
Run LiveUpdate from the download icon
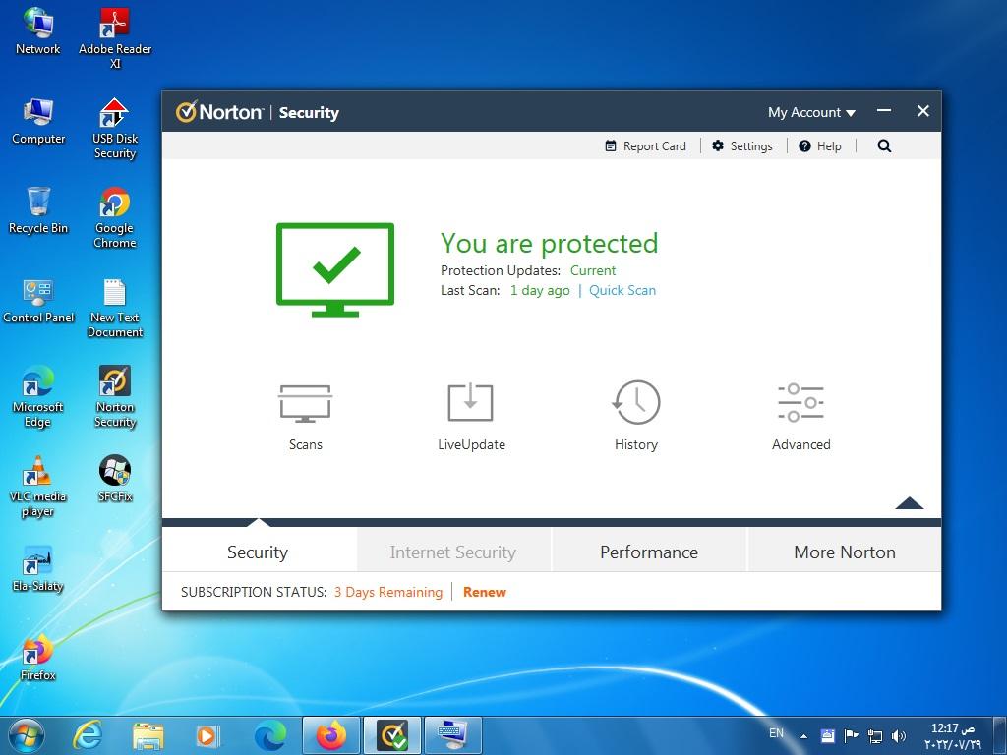point(470,402)
